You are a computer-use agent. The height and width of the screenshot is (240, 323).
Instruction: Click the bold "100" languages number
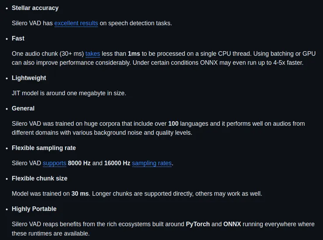(173, 123)
